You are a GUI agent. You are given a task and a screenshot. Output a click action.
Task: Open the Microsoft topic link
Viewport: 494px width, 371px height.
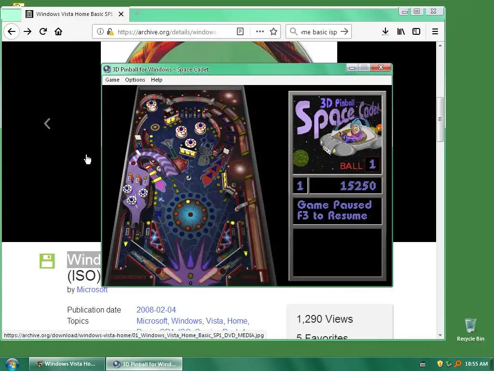tap(152, 321)
